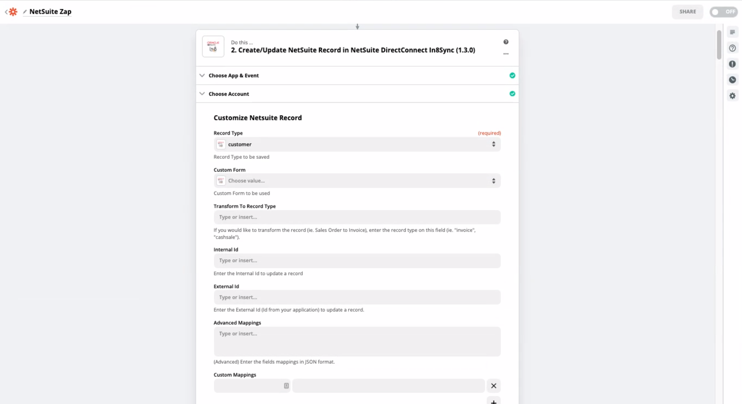This screenshot has width=742, height=404.
Task: Open the Custom Form Choose value dropdown
Action: coord(357,181)
